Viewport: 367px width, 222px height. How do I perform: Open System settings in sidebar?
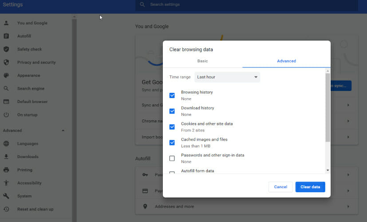click(24, 196)
